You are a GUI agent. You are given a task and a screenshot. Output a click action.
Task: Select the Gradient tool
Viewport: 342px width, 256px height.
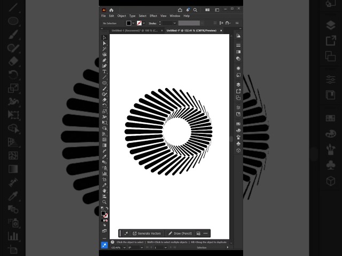(104, 145)
